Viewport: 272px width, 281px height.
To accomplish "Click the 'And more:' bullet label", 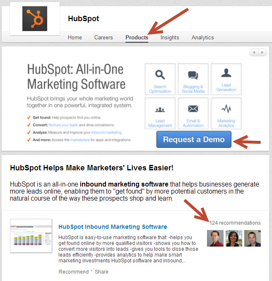I will 42,140.
